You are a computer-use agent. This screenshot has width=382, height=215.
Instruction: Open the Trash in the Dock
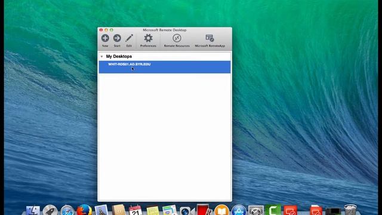350,210
